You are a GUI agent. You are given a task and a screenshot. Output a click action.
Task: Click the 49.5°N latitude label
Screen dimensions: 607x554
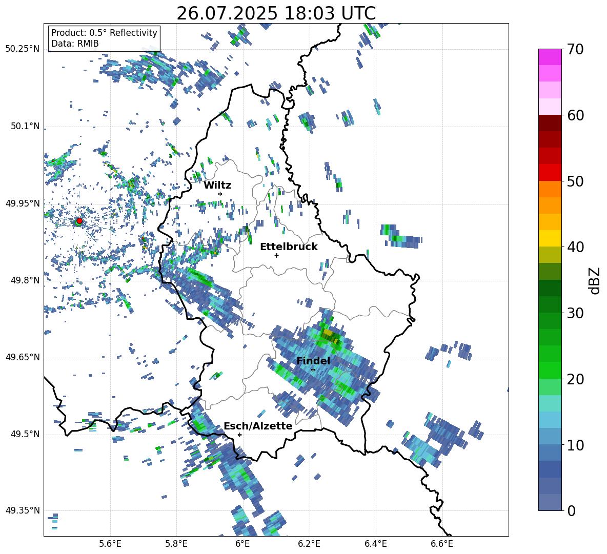tap(25, 434)
